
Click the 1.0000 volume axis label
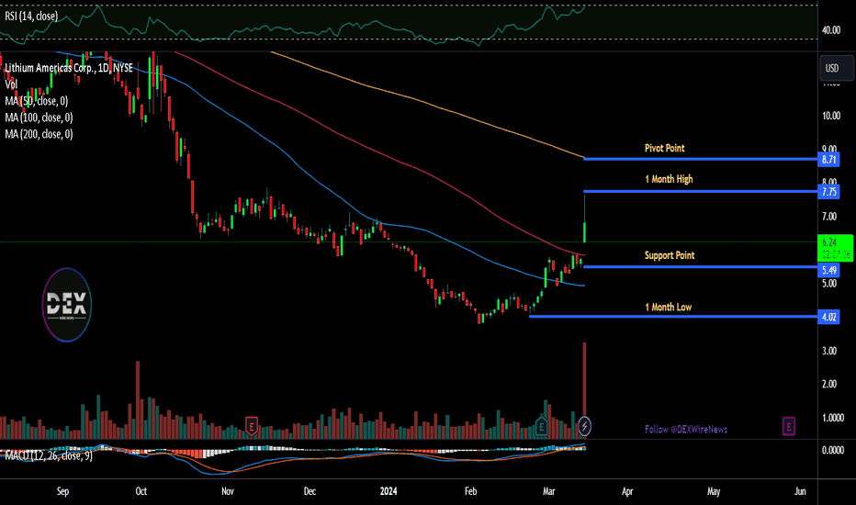(x=832, y=418)
